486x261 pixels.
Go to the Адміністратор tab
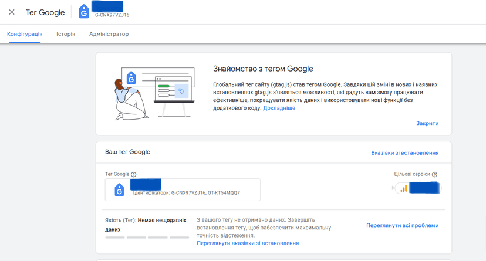coord(109,34)
